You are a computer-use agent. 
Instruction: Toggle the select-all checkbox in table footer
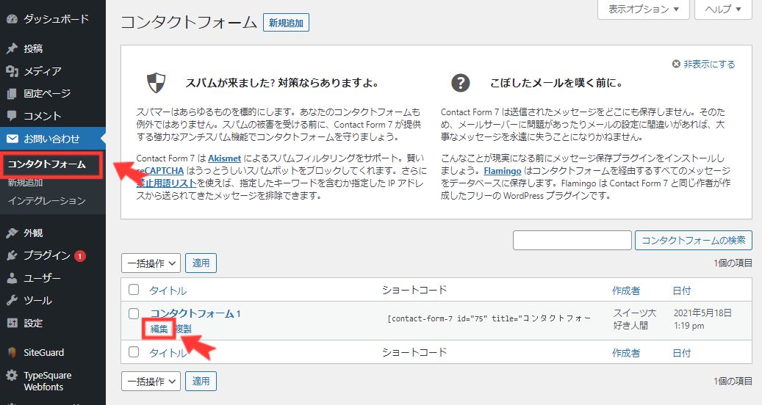pos(134,352)
